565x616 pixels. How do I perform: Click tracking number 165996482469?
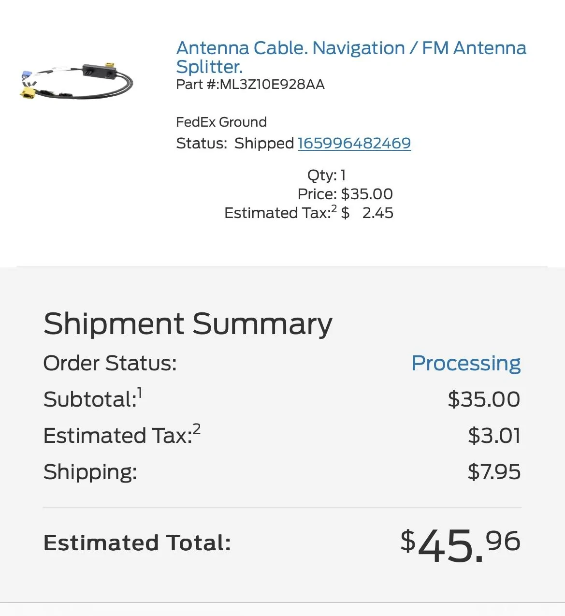click(x=354, y=143)
